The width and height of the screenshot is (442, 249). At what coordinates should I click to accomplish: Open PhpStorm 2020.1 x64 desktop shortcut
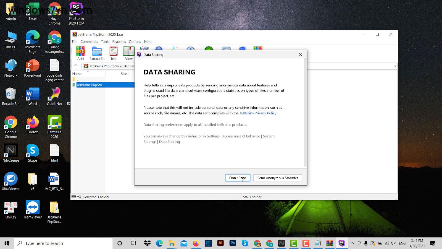click(x=76, y=13)
